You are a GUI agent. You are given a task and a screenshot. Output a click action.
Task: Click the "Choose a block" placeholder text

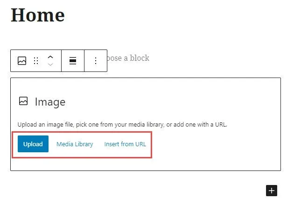pos(128,58)
